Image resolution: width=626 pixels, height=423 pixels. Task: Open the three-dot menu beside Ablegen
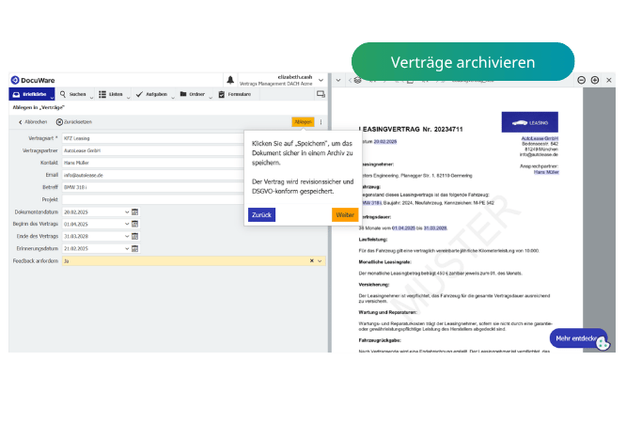[x=321, y=122]
